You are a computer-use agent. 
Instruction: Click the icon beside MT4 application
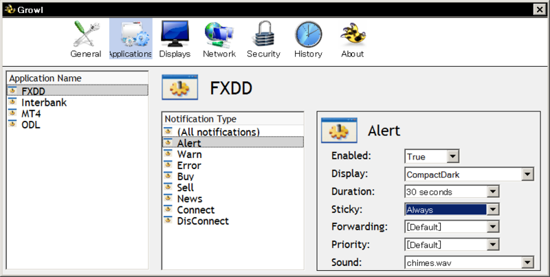(x=12, y=113)
